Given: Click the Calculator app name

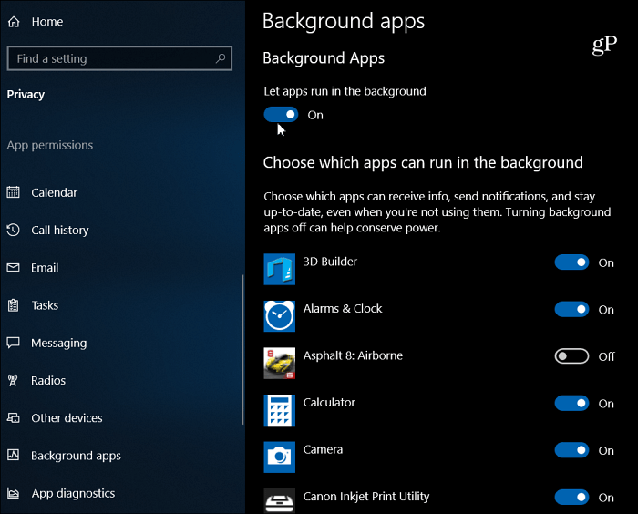Looking at the screenshot, I should [329, 403].
